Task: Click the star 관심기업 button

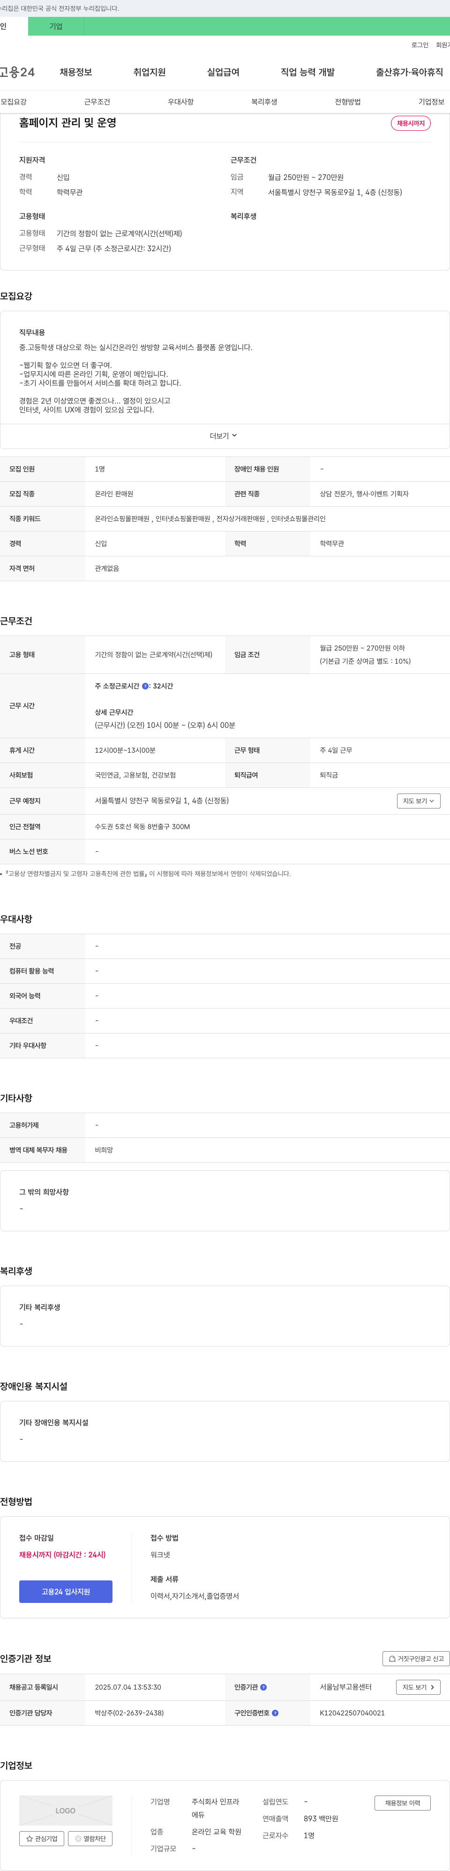Action: tap(41, 1838)
